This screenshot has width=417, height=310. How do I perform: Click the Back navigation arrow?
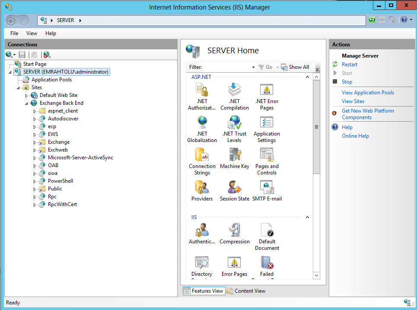click(x=11, y=20)
